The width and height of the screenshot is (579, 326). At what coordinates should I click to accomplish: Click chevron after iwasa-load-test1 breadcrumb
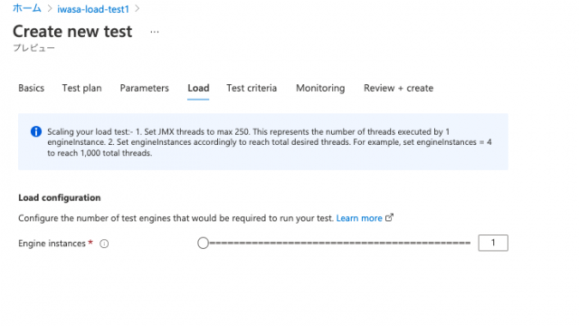click(x=138, y=8)
